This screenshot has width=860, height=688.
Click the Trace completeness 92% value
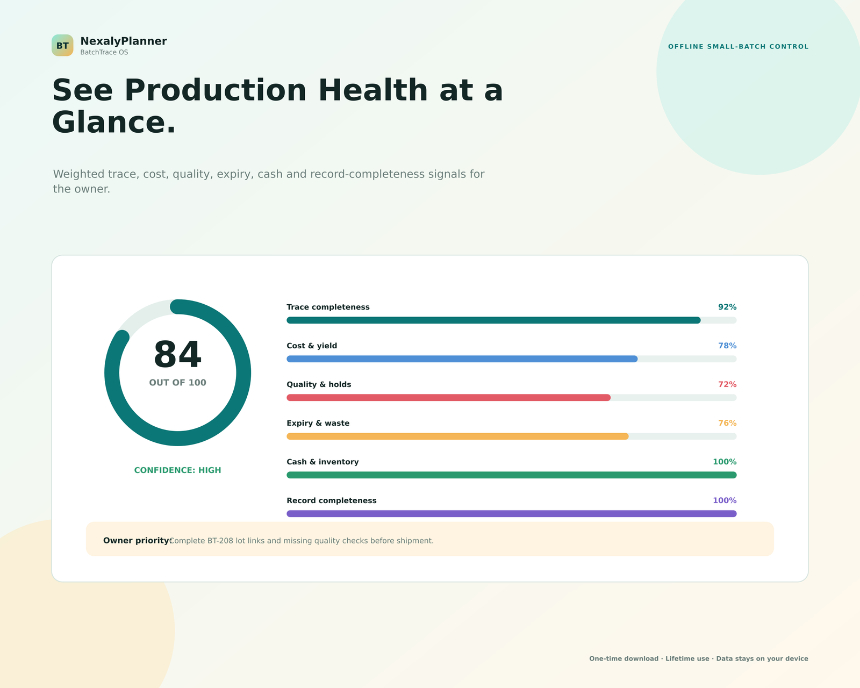(x=727, y=307)
